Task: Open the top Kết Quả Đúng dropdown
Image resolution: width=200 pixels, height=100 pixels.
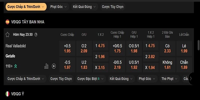Action: [x=84, y=7]
